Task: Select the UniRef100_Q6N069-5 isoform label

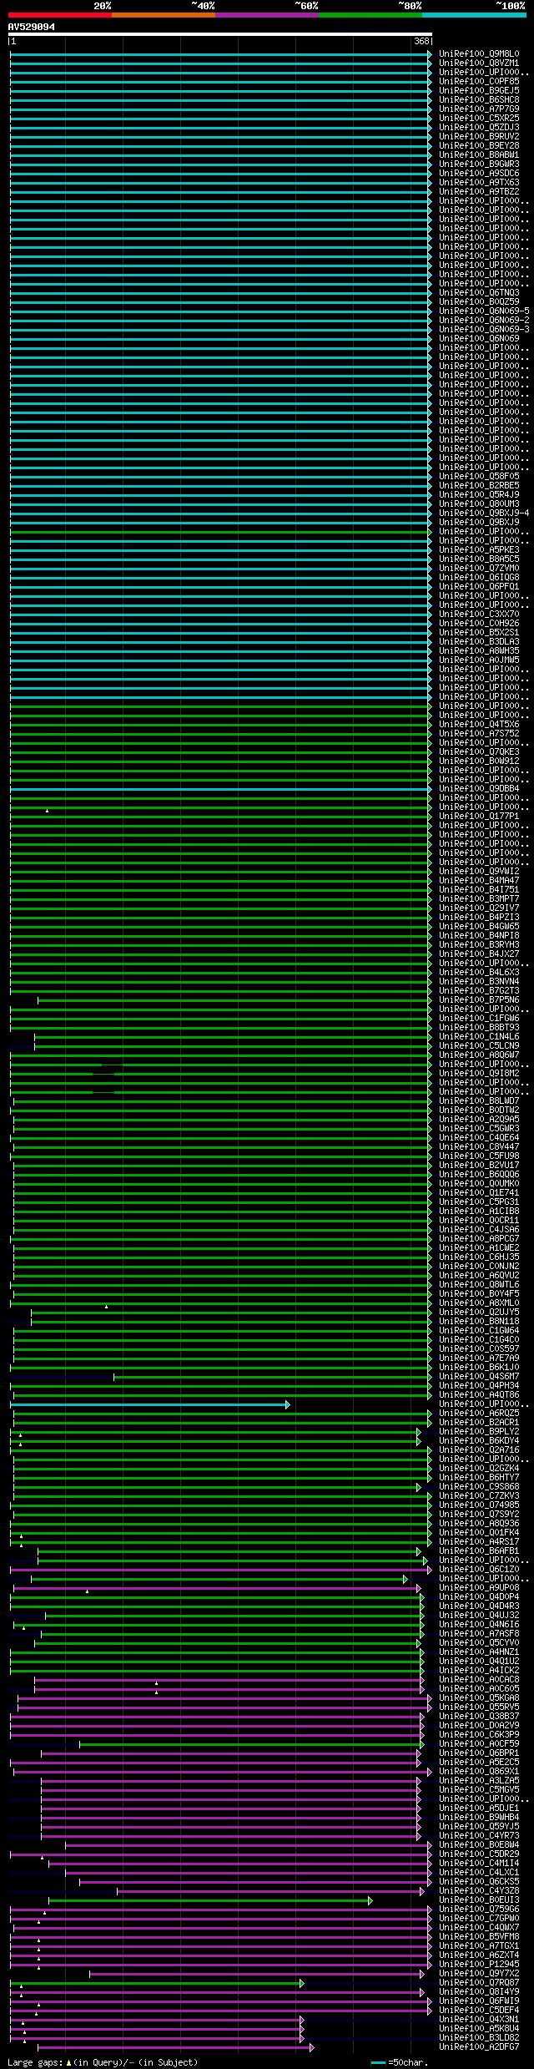Action: click(484, 311)
